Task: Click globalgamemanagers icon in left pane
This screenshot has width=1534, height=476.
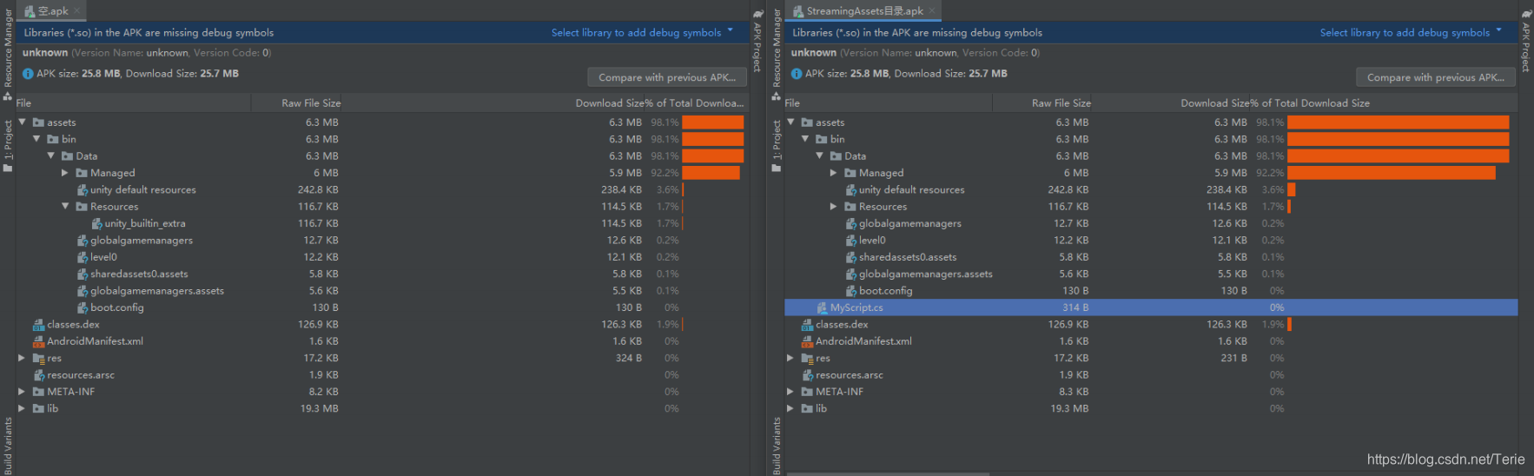Action: [82, 241]
